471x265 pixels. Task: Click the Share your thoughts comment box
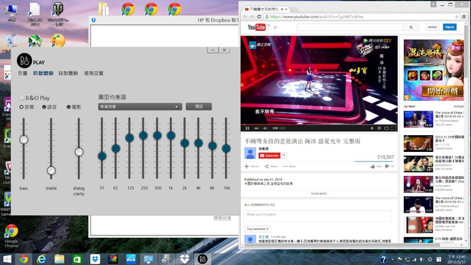coord(318,216)
